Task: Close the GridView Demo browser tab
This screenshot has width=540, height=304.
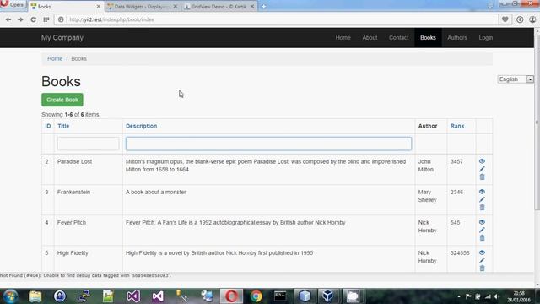Action: [x=252, y=6]
